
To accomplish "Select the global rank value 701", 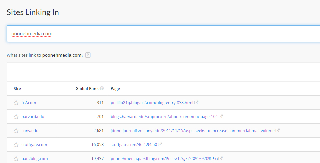I will click(100, 117).
